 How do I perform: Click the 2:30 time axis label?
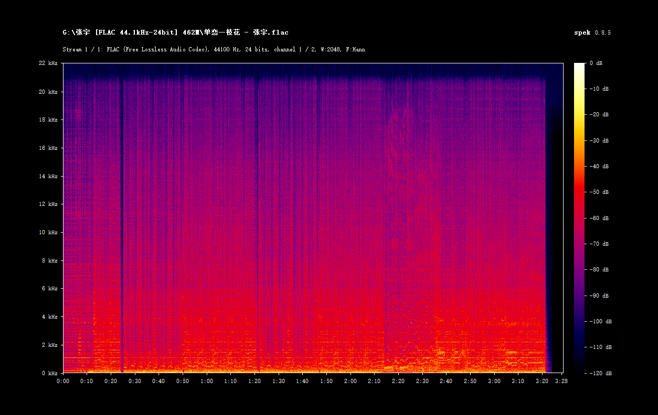click(422, 381)
